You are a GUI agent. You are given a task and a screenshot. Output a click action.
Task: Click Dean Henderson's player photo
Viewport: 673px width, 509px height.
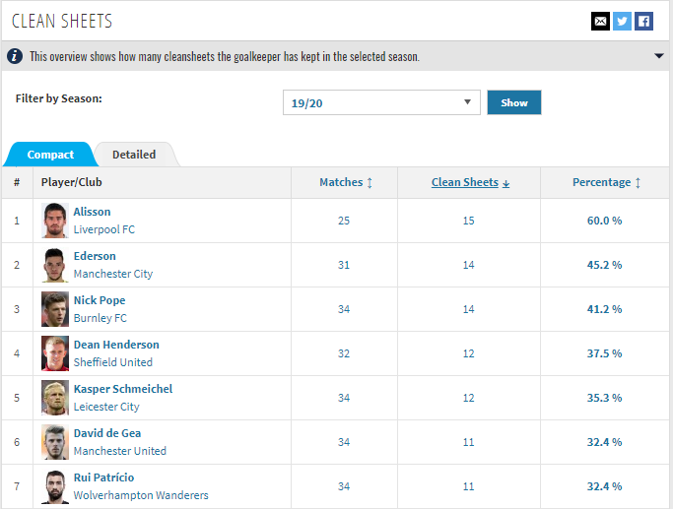pyautogui.click(x=55, y=353)
